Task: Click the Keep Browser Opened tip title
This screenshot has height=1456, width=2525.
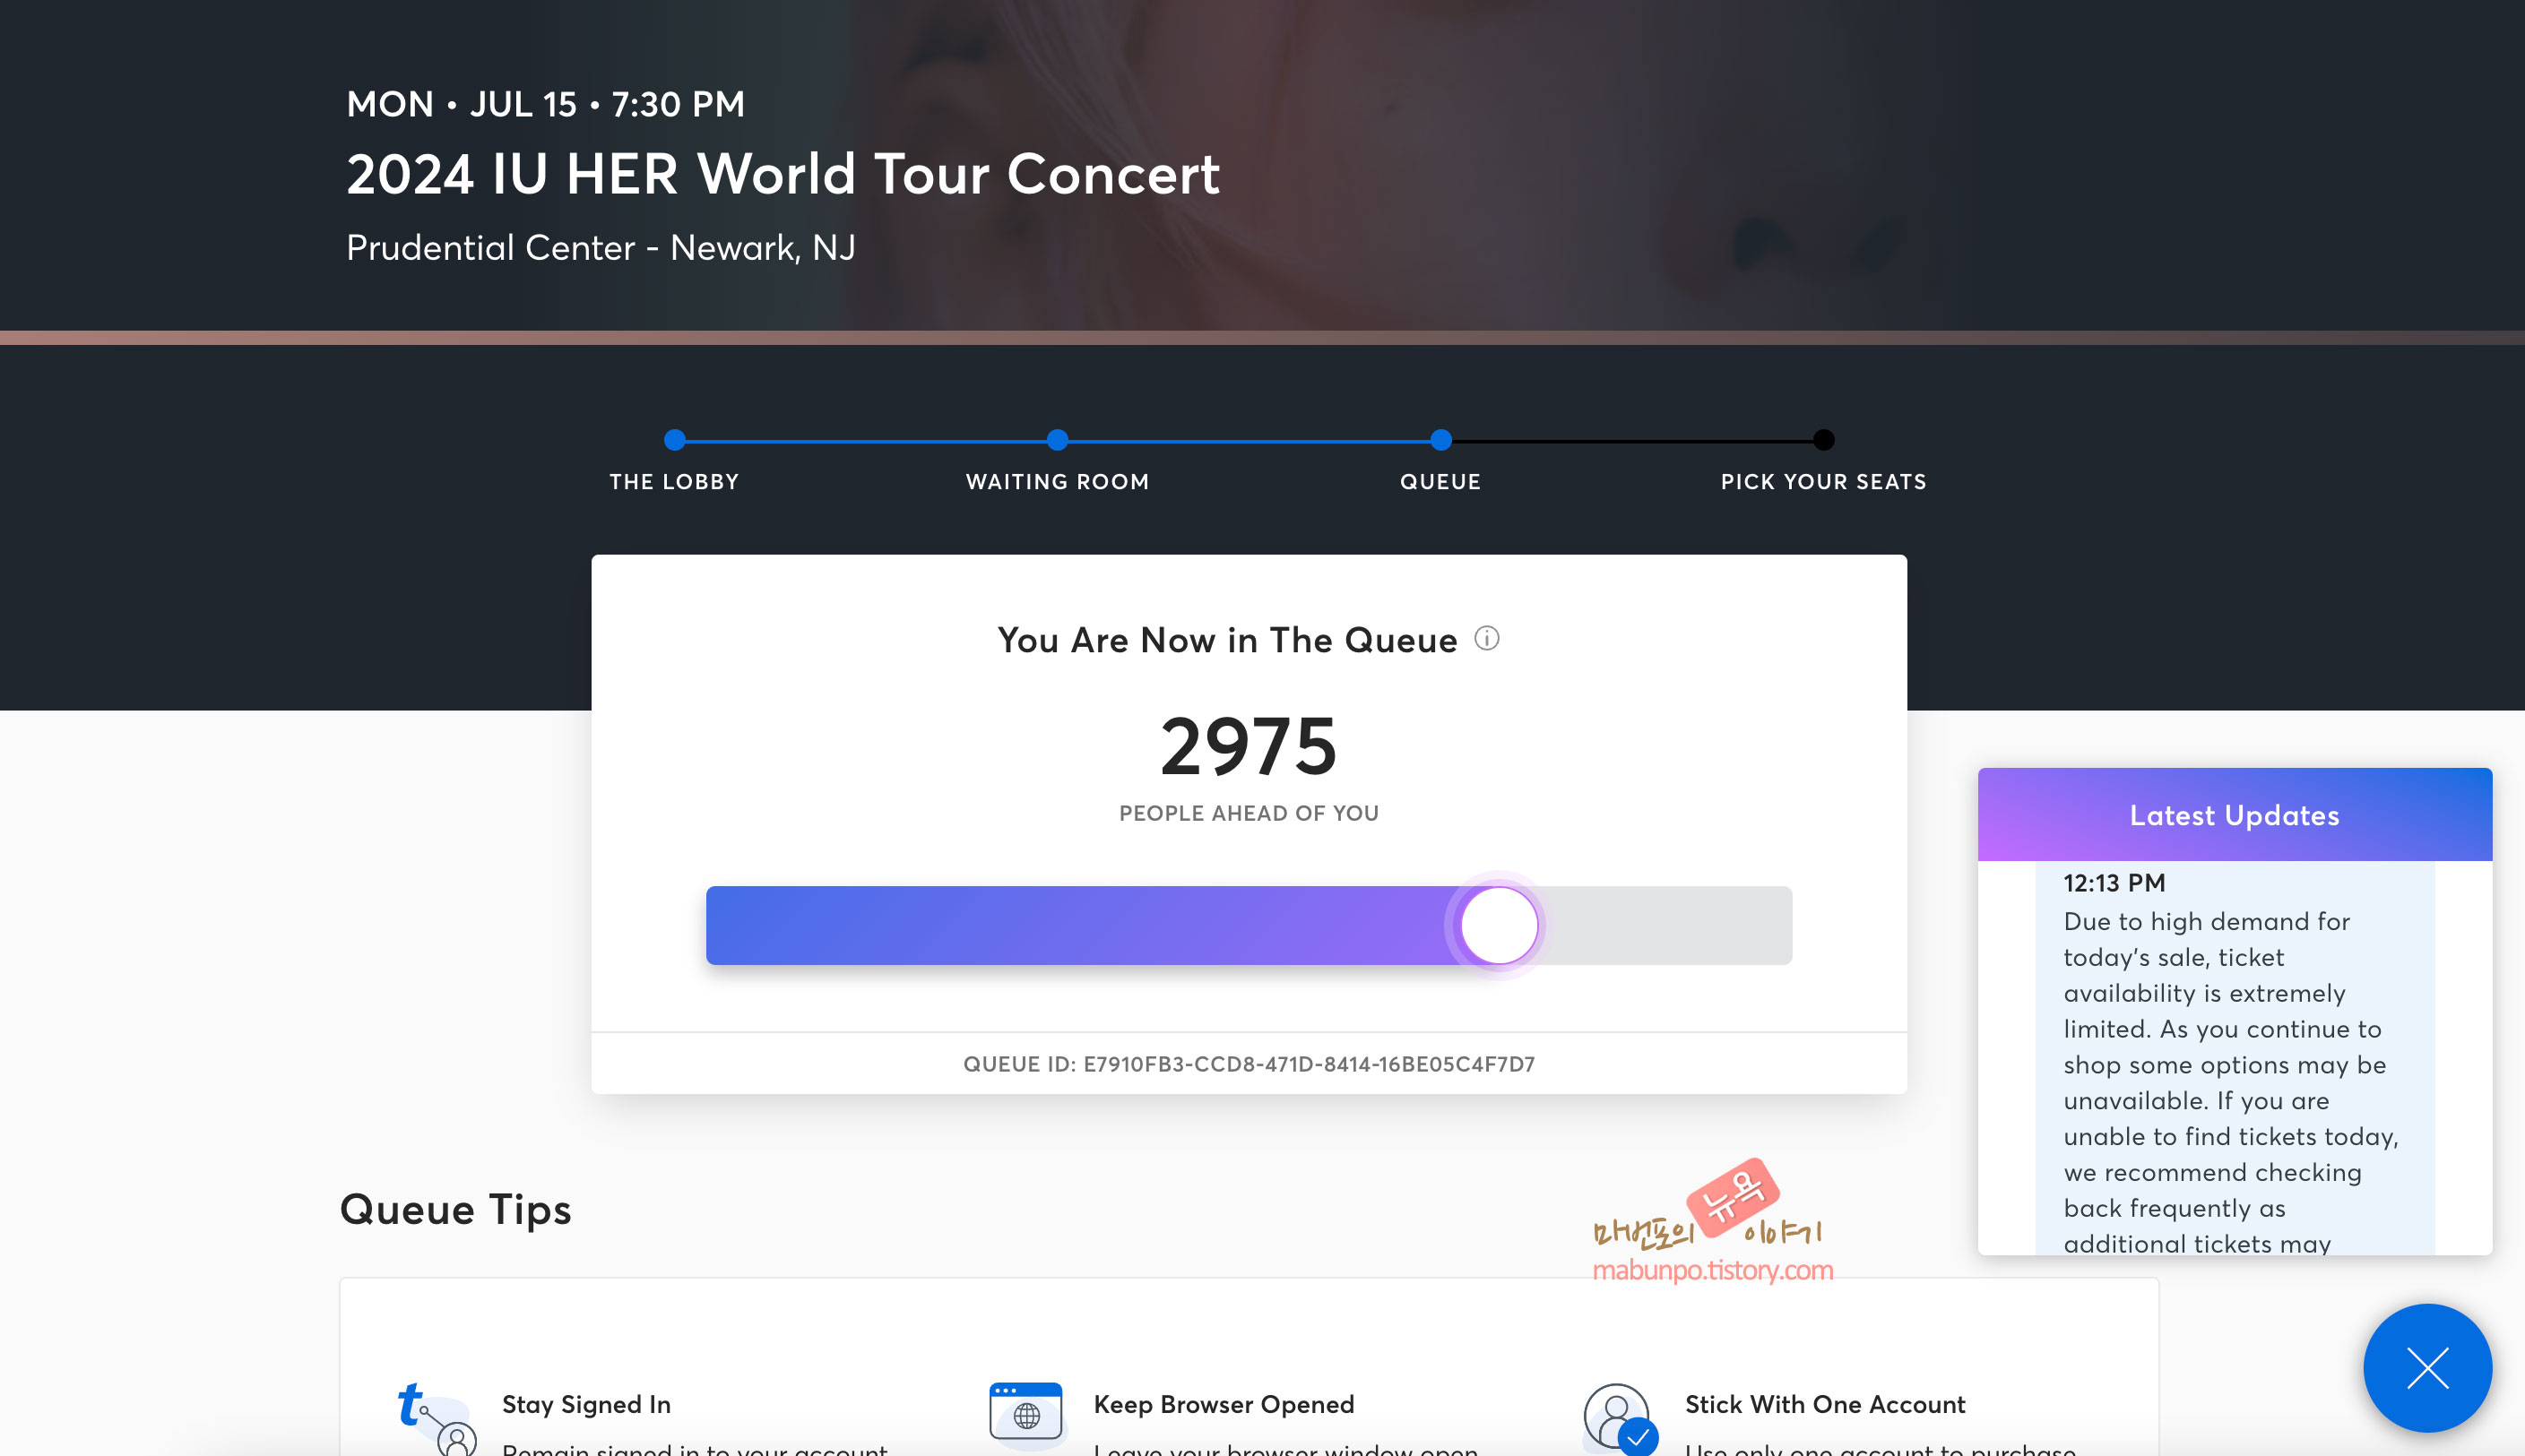Action: tap(1224, 1404)
